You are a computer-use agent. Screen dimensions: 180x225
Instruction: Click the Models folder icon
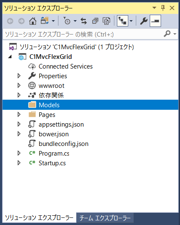32,105
